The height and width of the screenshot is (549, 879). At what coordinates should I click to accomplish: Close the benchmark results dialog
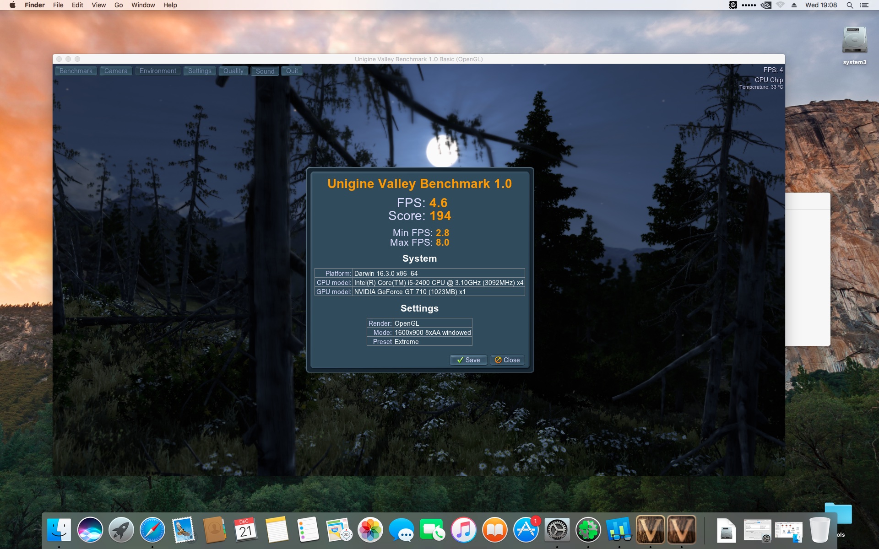(x=507, y=360)
